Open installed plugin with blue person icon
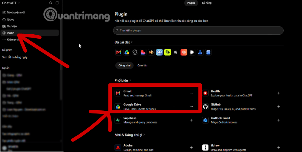The image size is (302, 152). [200, 52]
